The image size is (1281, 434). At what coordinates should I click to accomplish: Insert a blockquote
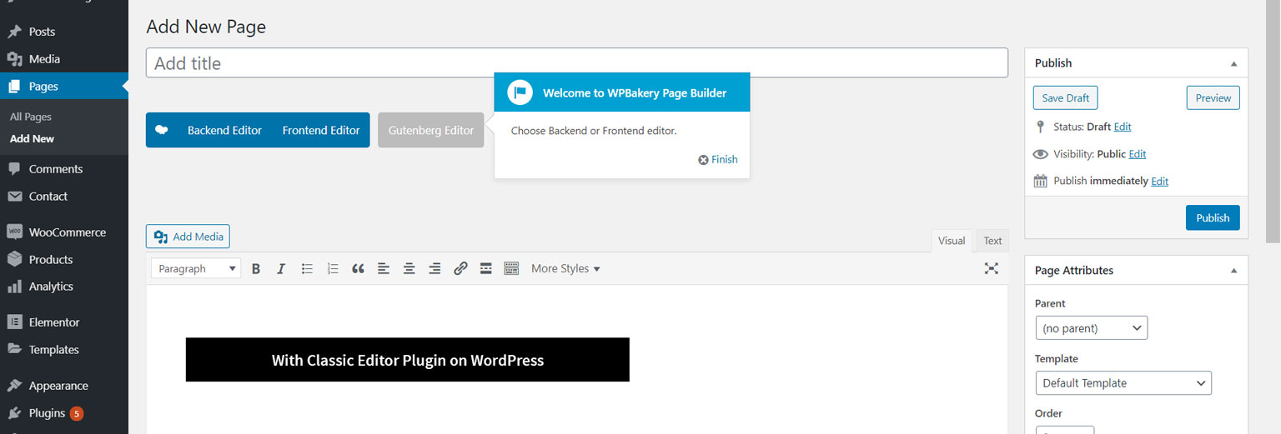tap(358, 268)
